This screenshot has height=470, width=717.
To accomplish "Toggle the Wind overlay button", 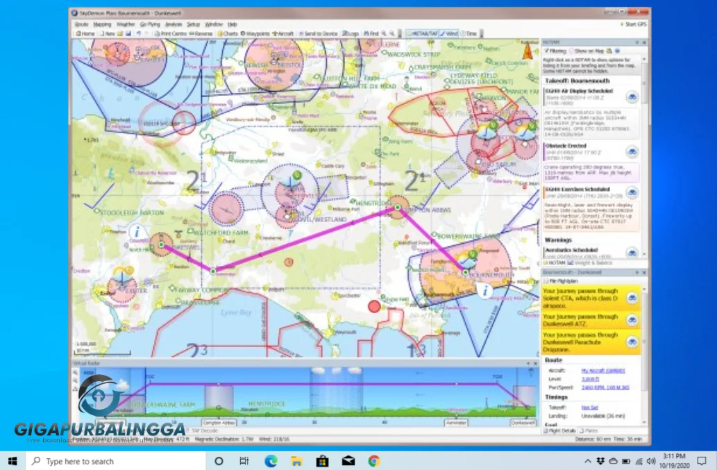I will (x=449, y=33).
